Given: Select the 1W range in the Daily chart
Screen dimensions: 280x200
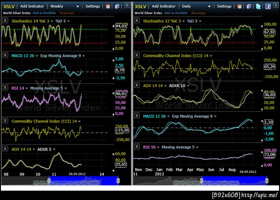Looking at the screenshot, I should coord(217,183).
